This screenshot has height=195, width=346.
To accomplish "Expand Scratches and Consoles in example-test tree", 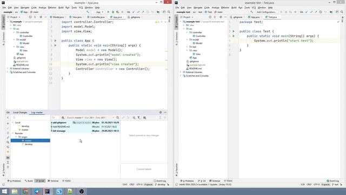I will (x=181, y=76).
